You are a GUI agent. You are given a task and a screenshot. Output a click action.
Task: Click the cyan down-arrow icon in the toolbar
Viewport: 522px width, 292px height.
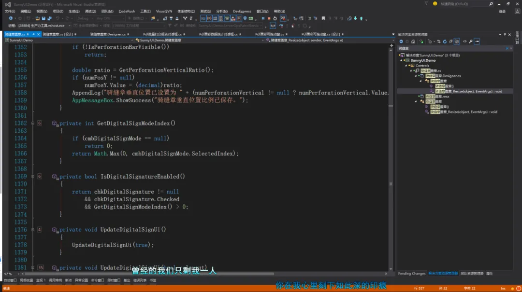[355, 18]
